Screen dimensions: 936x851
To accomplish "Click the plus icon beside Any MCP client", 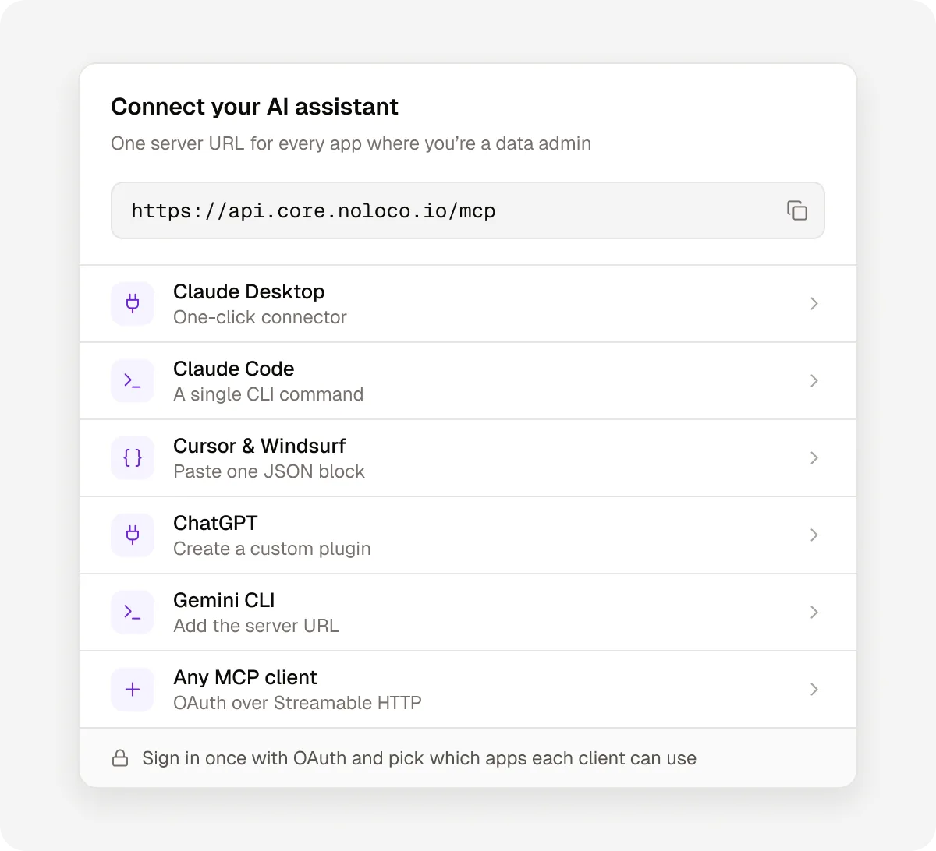I will click(133, 690).
